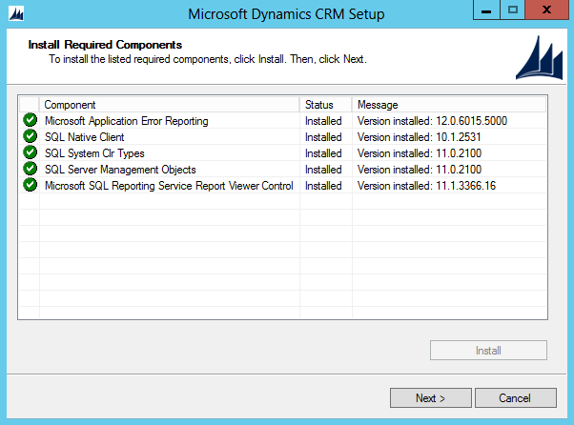Image resolution: width=574 pixels, height=425 pixels.
Task: Click the Microsoft Dynamics CRM Setup title text
Action: [x=286, y=14]
